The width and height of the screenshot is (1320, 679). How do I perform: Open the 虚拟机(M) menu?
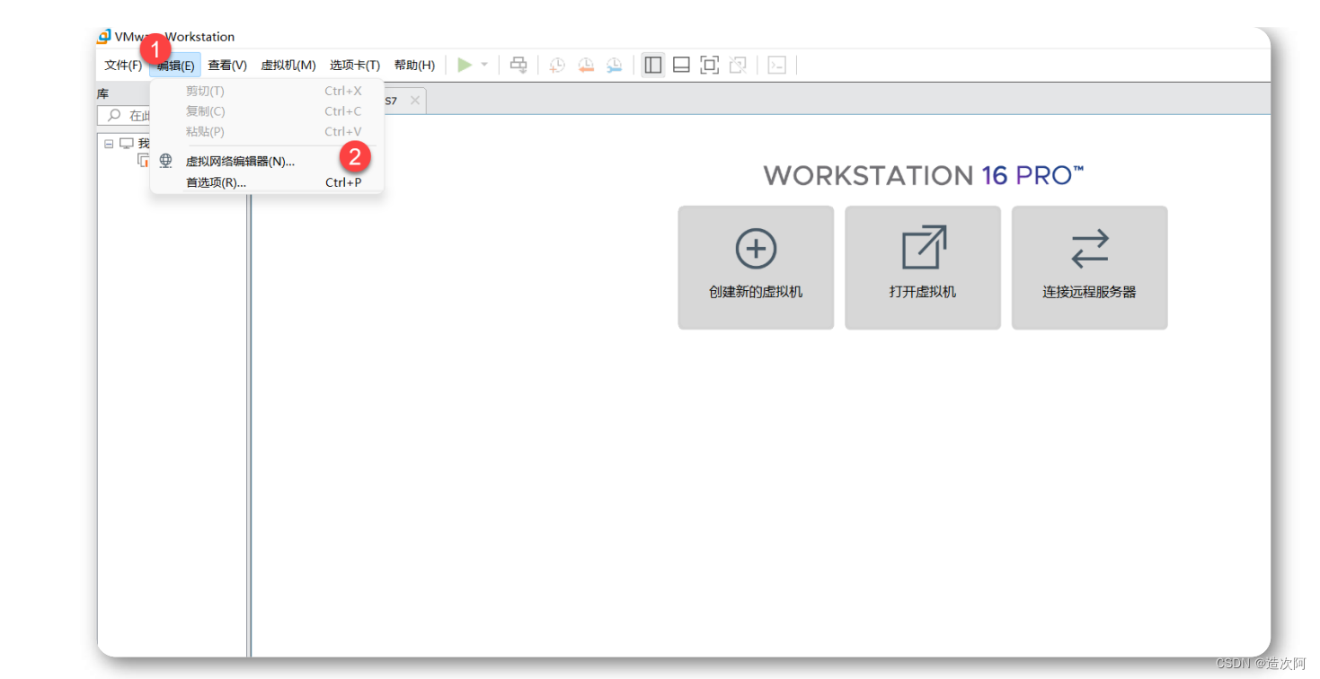coord(288,65)
